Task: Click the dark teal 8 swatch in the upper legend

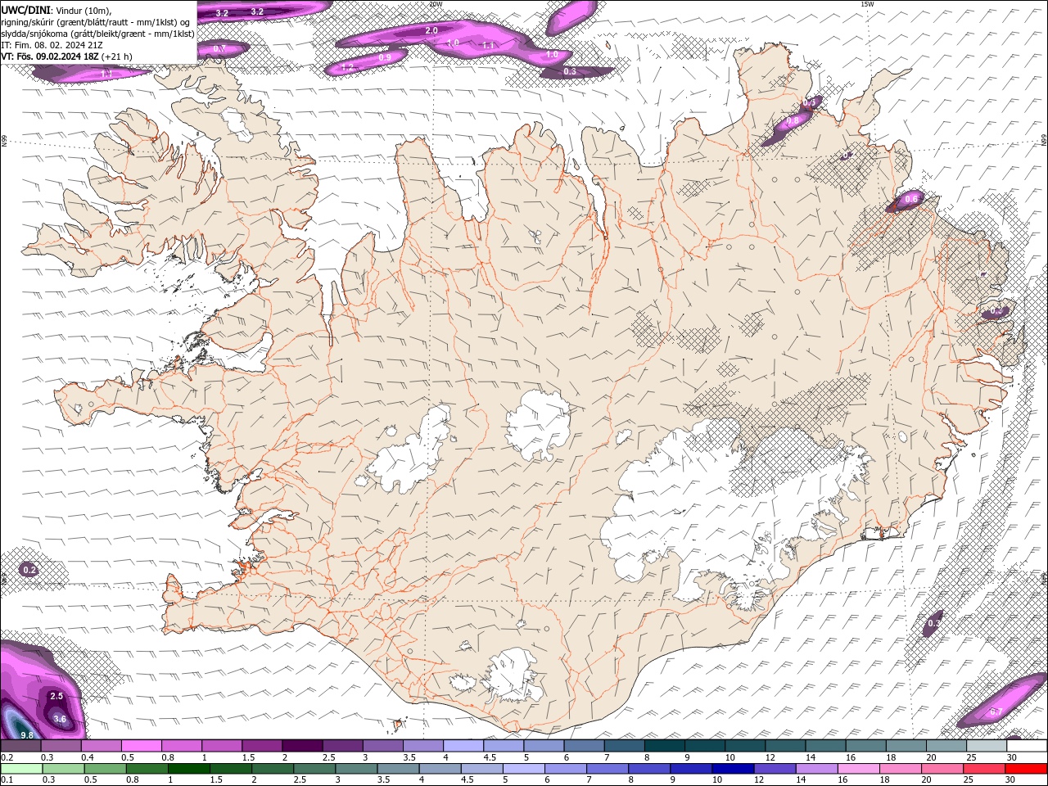Action: pyautogui.click(x=664, y=746)
